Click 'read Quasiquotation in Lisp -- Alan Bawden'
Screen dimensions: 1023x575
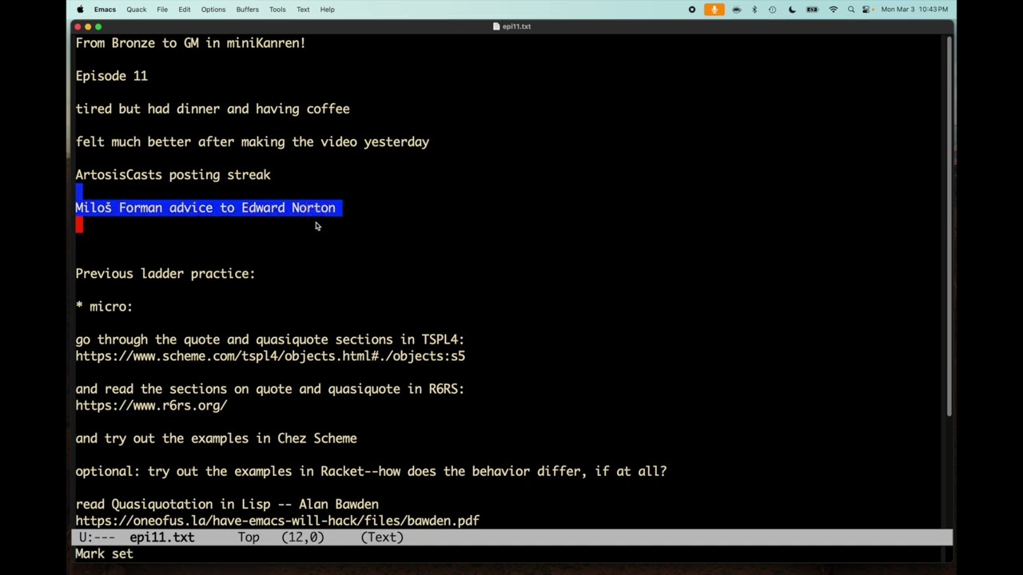[x=227, y=504]
